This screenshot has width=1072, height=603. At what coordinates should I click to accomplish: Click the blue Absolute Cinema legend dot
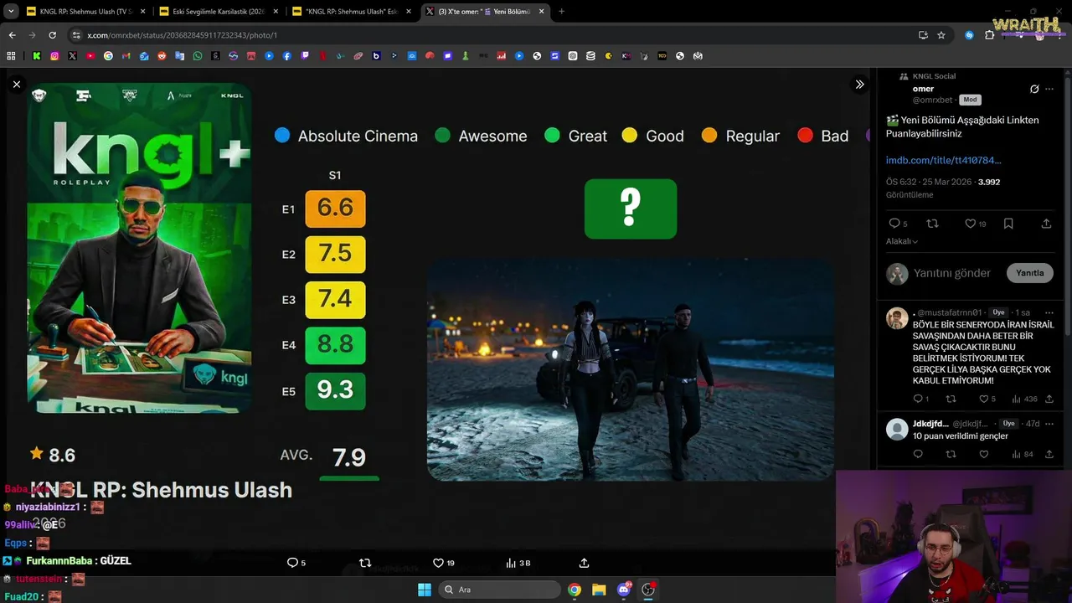pyautogui.click(x=282, y=135)
